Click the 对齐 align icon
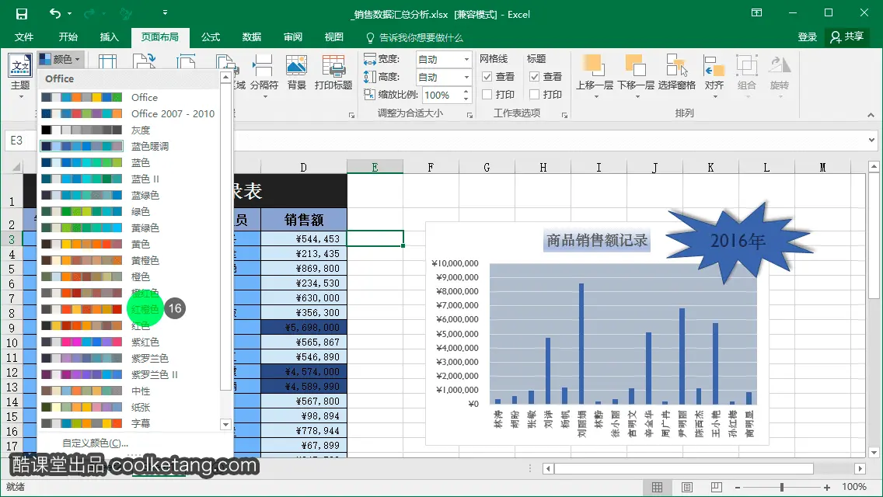The width and height of the screenshot is (883, 497). pyautogui.click(x=714, y=77)
